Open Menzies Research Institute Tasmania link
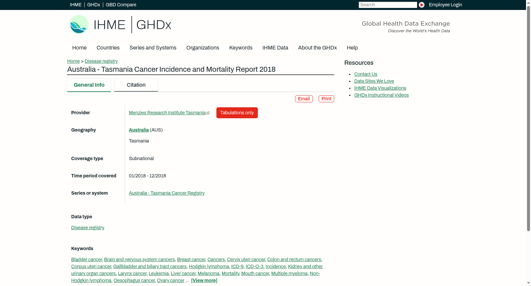 pos(167,113)
